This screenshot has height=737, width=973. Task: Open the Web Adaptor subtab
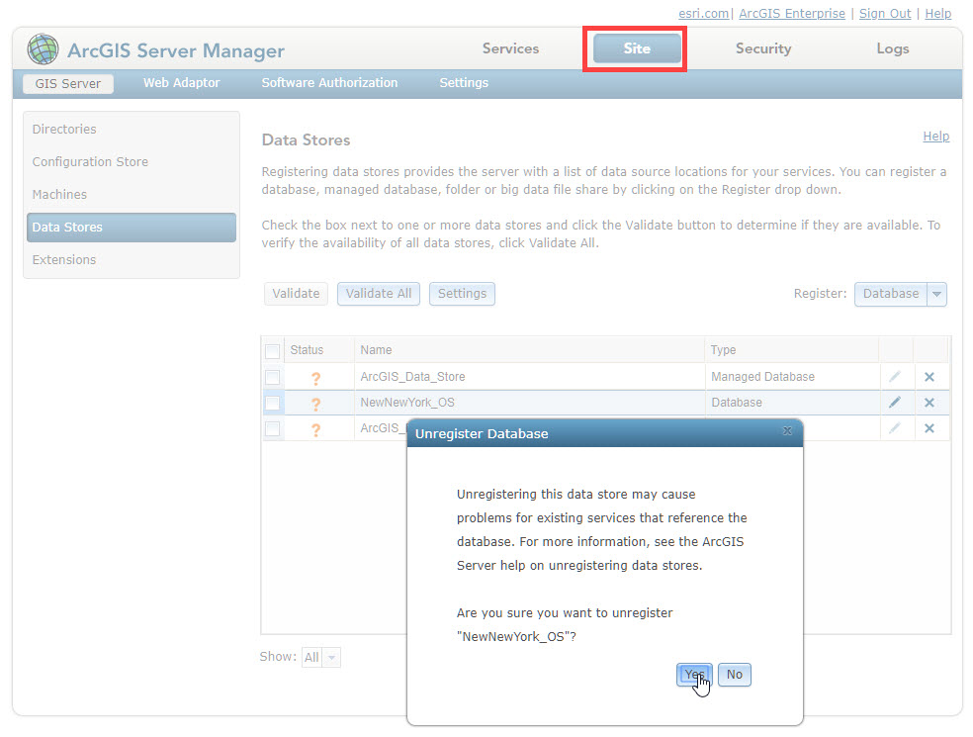pyautogui.click(x=181, y=82)
